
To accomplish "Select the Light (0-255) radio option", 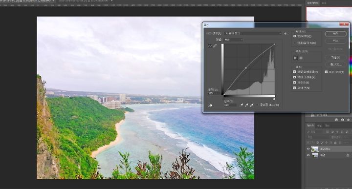I will tap(294, 36).
